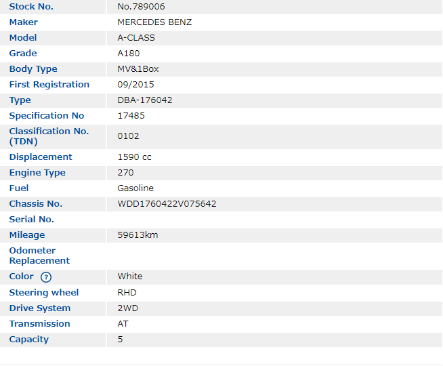The width and height of the screenshot is (443, 366).
Task: Select the DBA-176042 type code
Action: (x=145, y=100)
